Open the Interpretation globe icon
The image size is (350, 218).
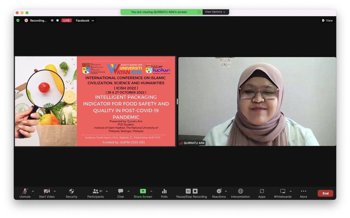[240, 193]
